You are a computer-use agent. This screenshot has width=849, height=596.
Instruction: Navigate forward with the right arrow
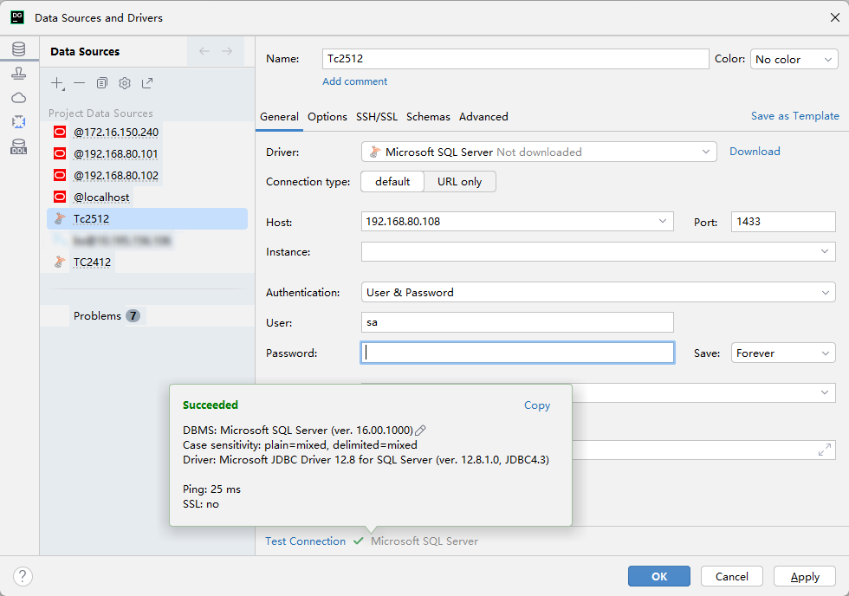(227, 51)
